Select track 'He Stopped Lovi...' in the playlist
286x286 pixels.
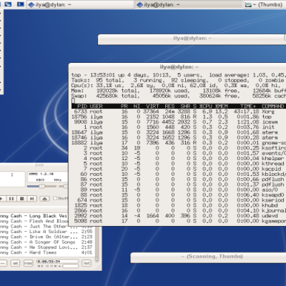pos(46,247)
